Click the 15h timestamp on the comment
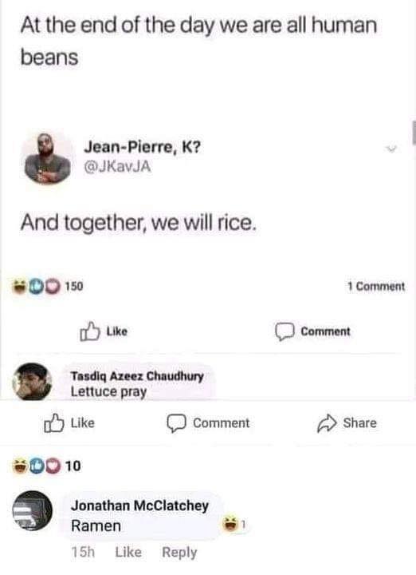This screenshot has width=416, height=575. pyautogui.click(x=83, y=552)
